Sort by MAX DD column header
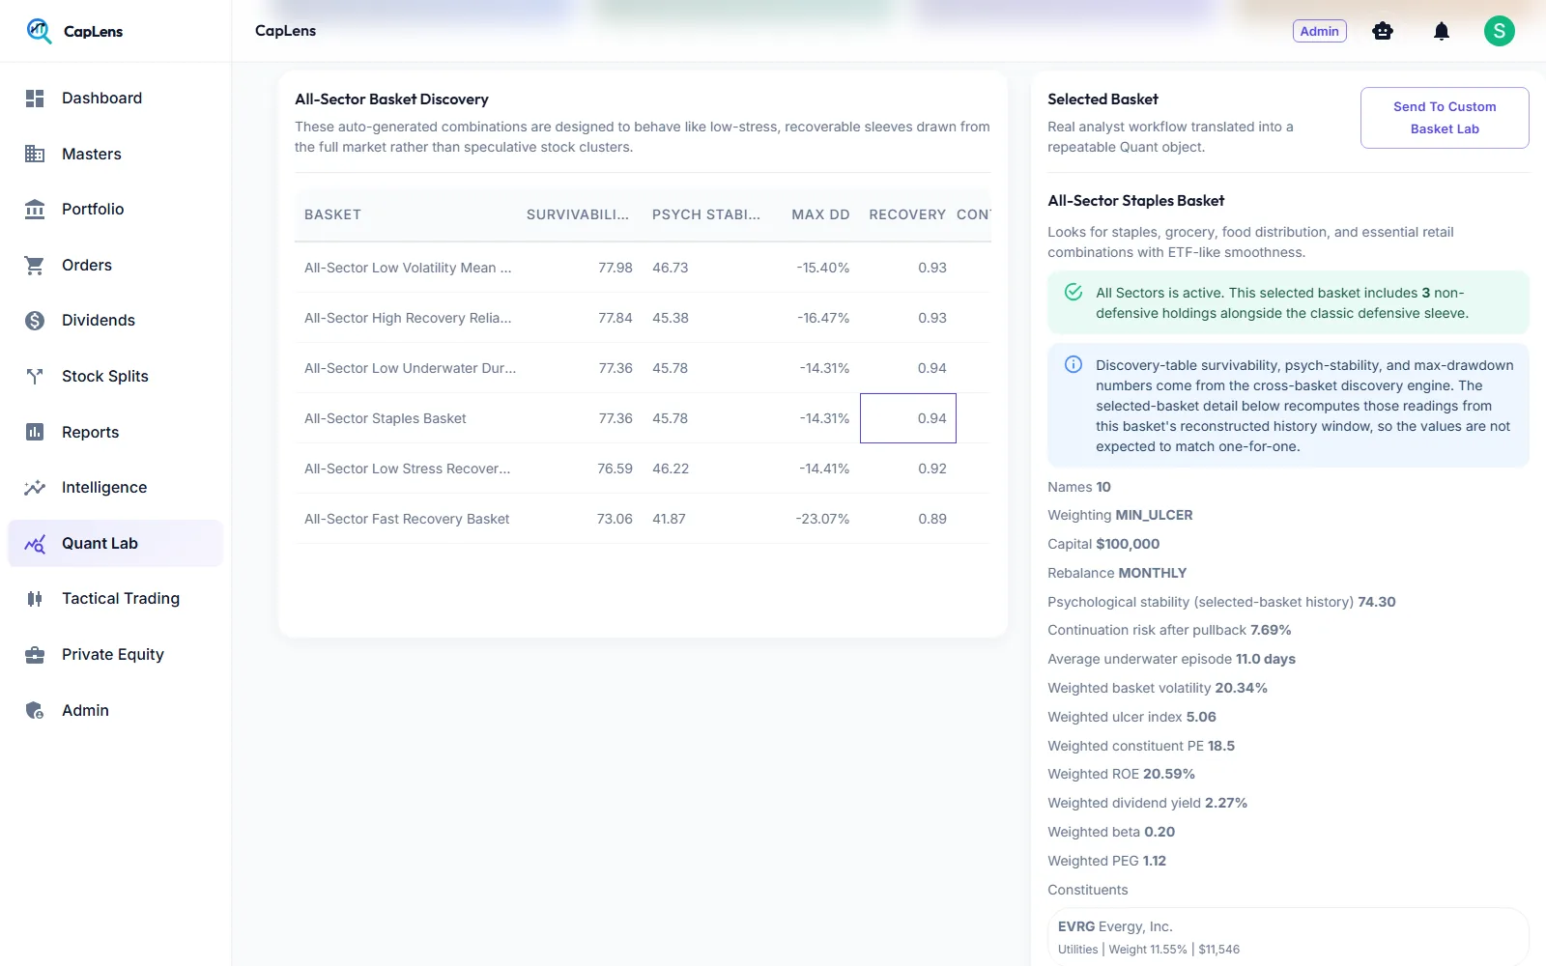The width and height of the screenshot is (1546, 966). click(x=820, y=214)
